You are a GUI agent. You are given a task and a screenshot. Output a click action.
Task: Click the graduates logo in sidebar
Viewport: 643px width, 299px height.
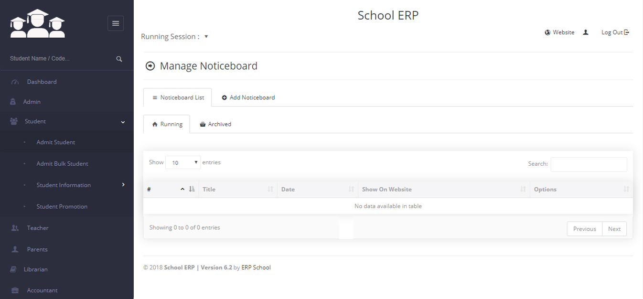pyautogui.click(x=37, y=23)
